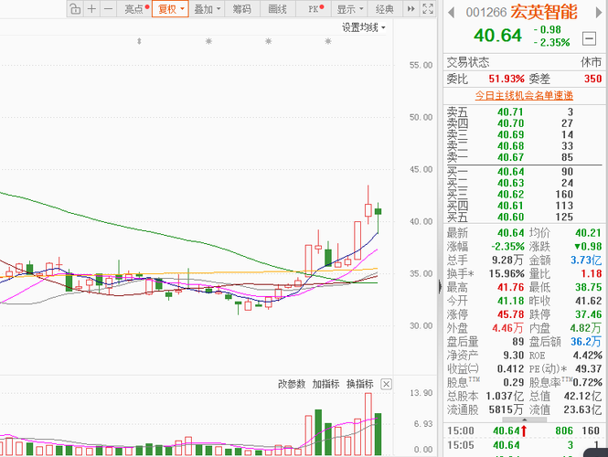Expand the 显示 display dropdown
Screen dimensions: 608x457
349,8
